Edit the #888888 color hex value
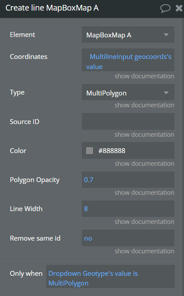The height and width of the screenshot is (296, 184). 112,151
